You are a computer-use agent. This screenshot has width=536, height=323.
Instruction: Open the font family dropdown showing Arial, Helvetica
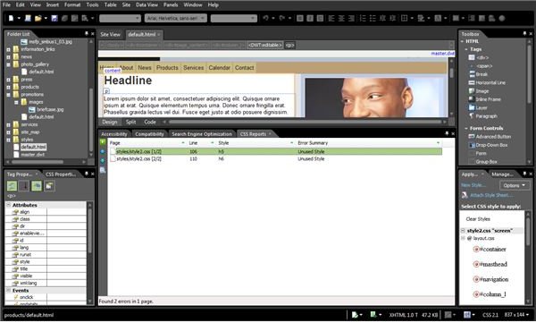tap(176, 18)
